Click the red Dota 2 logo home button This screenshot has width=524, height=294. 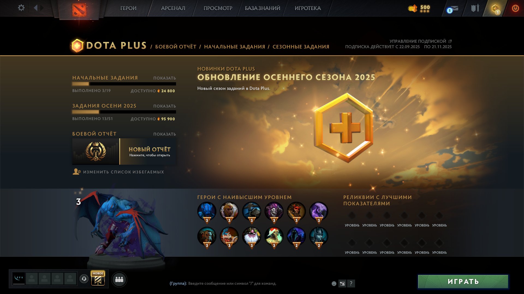[79, 10]
